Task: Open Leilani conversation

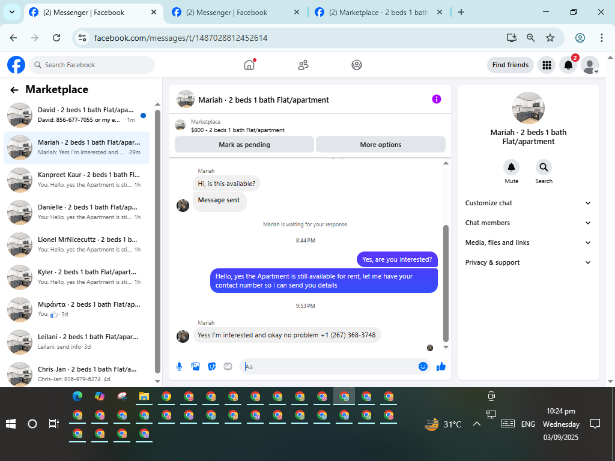Action: click(77, 342)
